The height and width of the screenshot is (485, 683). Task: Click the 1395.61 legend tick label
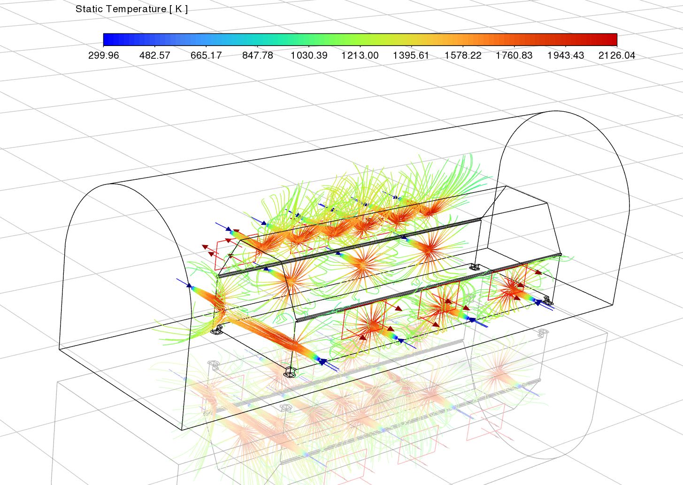(411, 55)
